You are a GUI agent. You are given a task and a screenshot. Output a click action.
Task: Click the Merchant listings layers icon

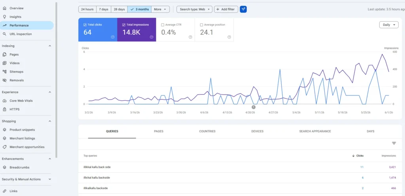[x=4, y=138]
